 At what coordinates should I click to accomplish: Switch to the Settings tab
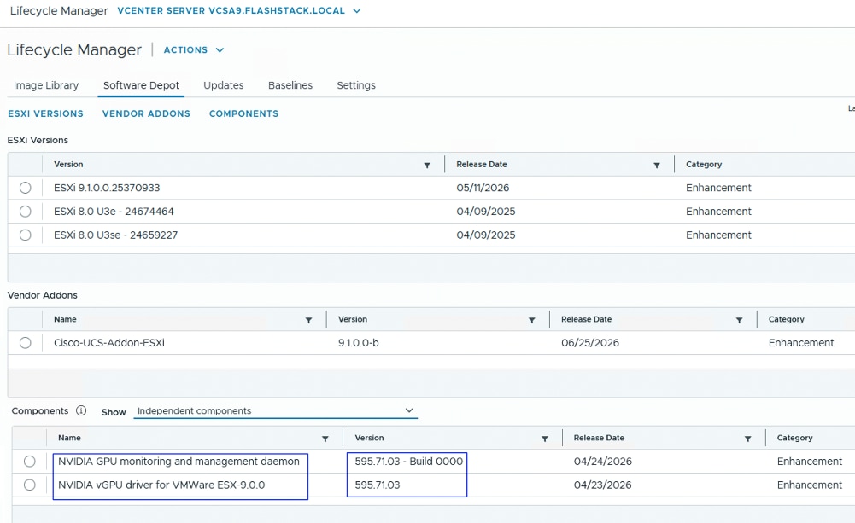coord(356,85)
